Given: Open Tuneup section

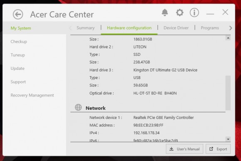Looking at the screenshot, I should point(18,55).
